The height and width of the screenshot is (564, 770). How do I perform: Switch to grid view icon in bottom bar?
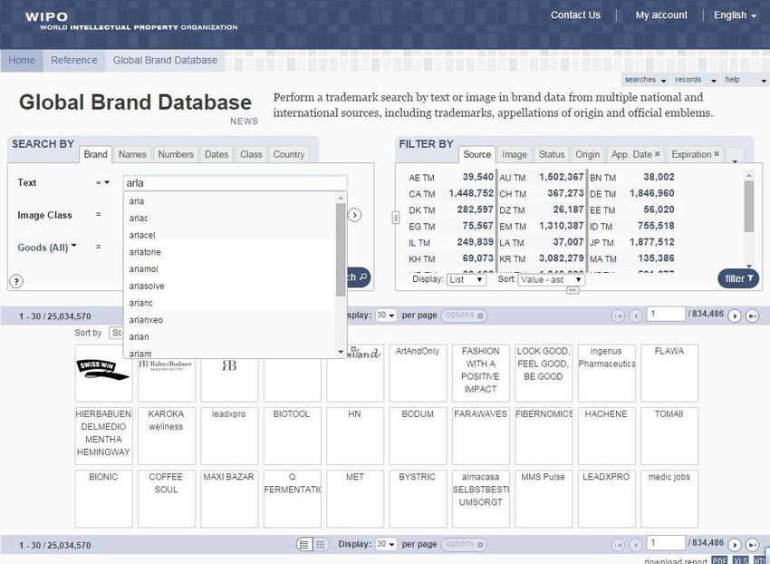click(320, 544)
